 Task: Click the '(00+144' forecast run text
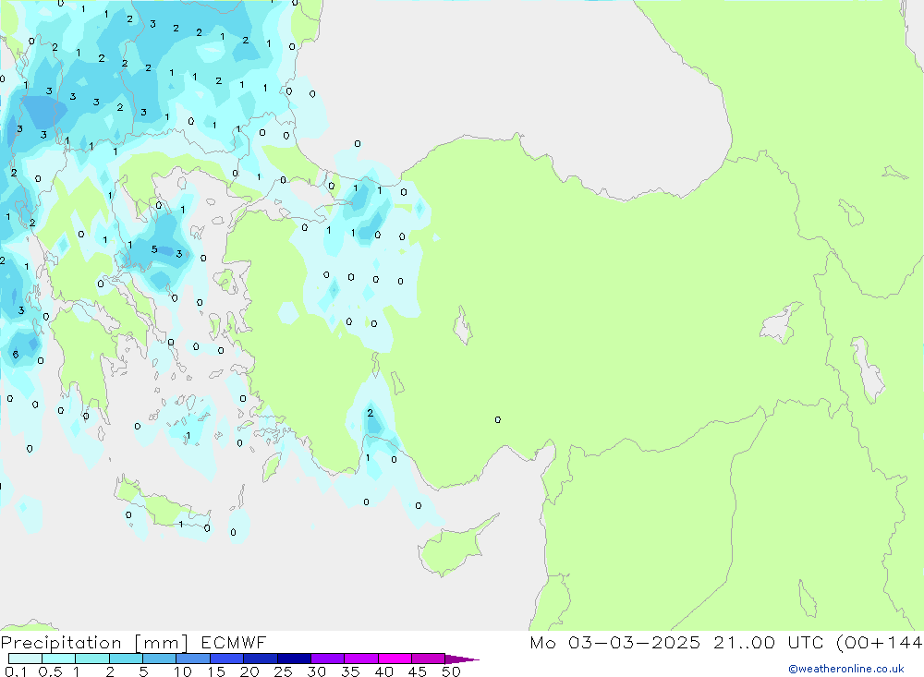(x=880, y=643)
